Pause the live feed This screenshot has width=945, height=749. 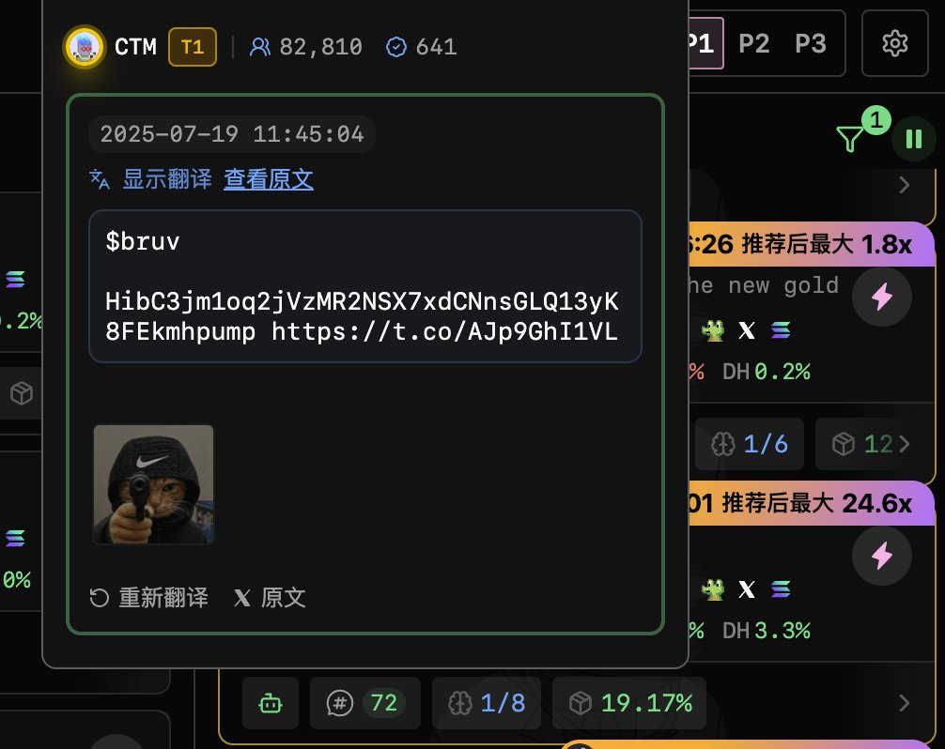(914, 139)
